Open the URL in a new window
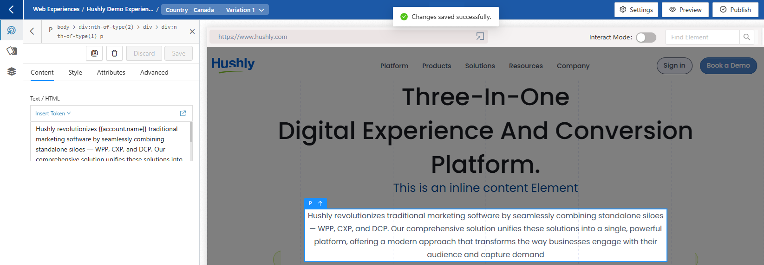This screenshot has height=265, width=764. [x=480, y=37]
